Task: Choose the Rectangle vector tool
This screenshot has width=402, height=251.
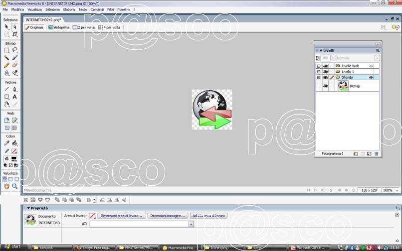Action: coord(6,97)
